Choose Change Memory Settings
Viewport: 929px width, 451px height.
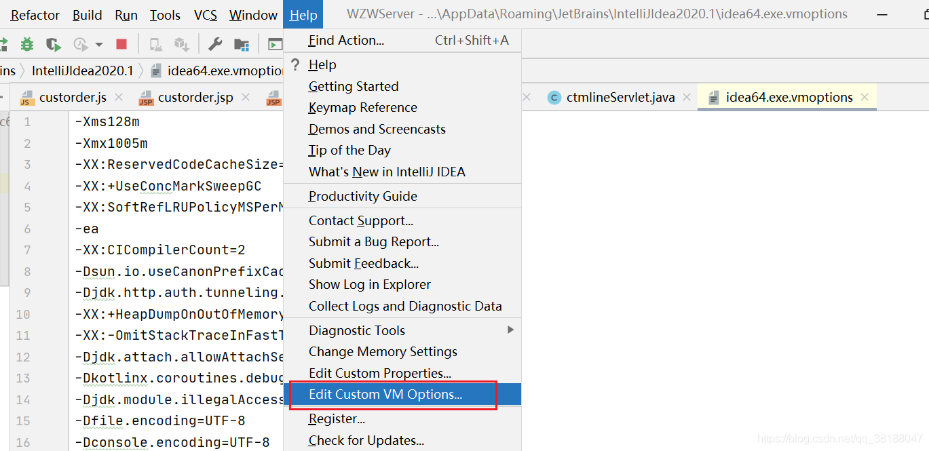383,351
